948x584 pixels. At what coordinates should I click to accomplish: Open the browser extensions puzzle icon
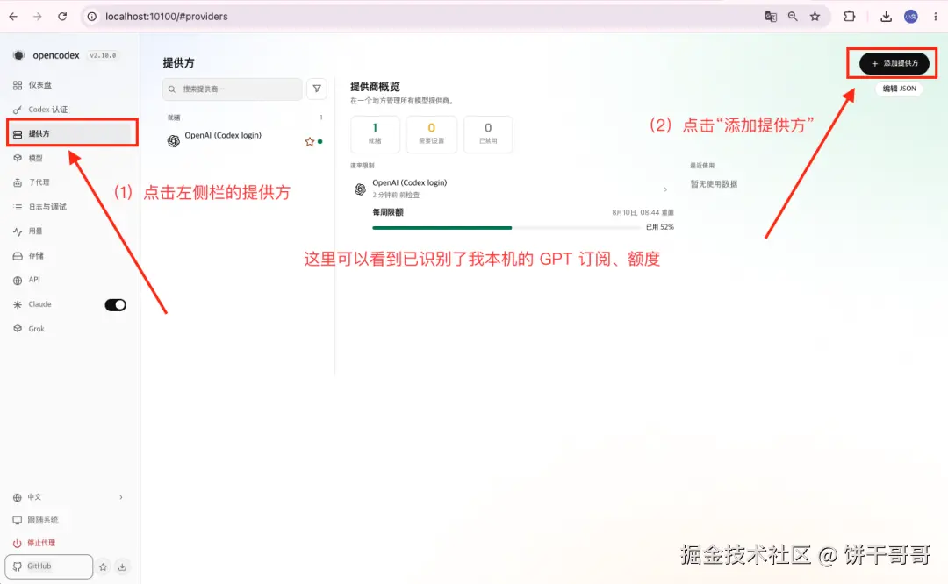tap(850, 17)
